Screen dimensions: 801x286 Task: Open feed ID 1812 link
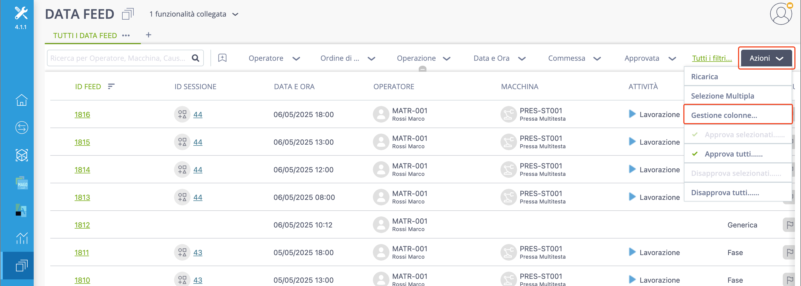(82, 225)
